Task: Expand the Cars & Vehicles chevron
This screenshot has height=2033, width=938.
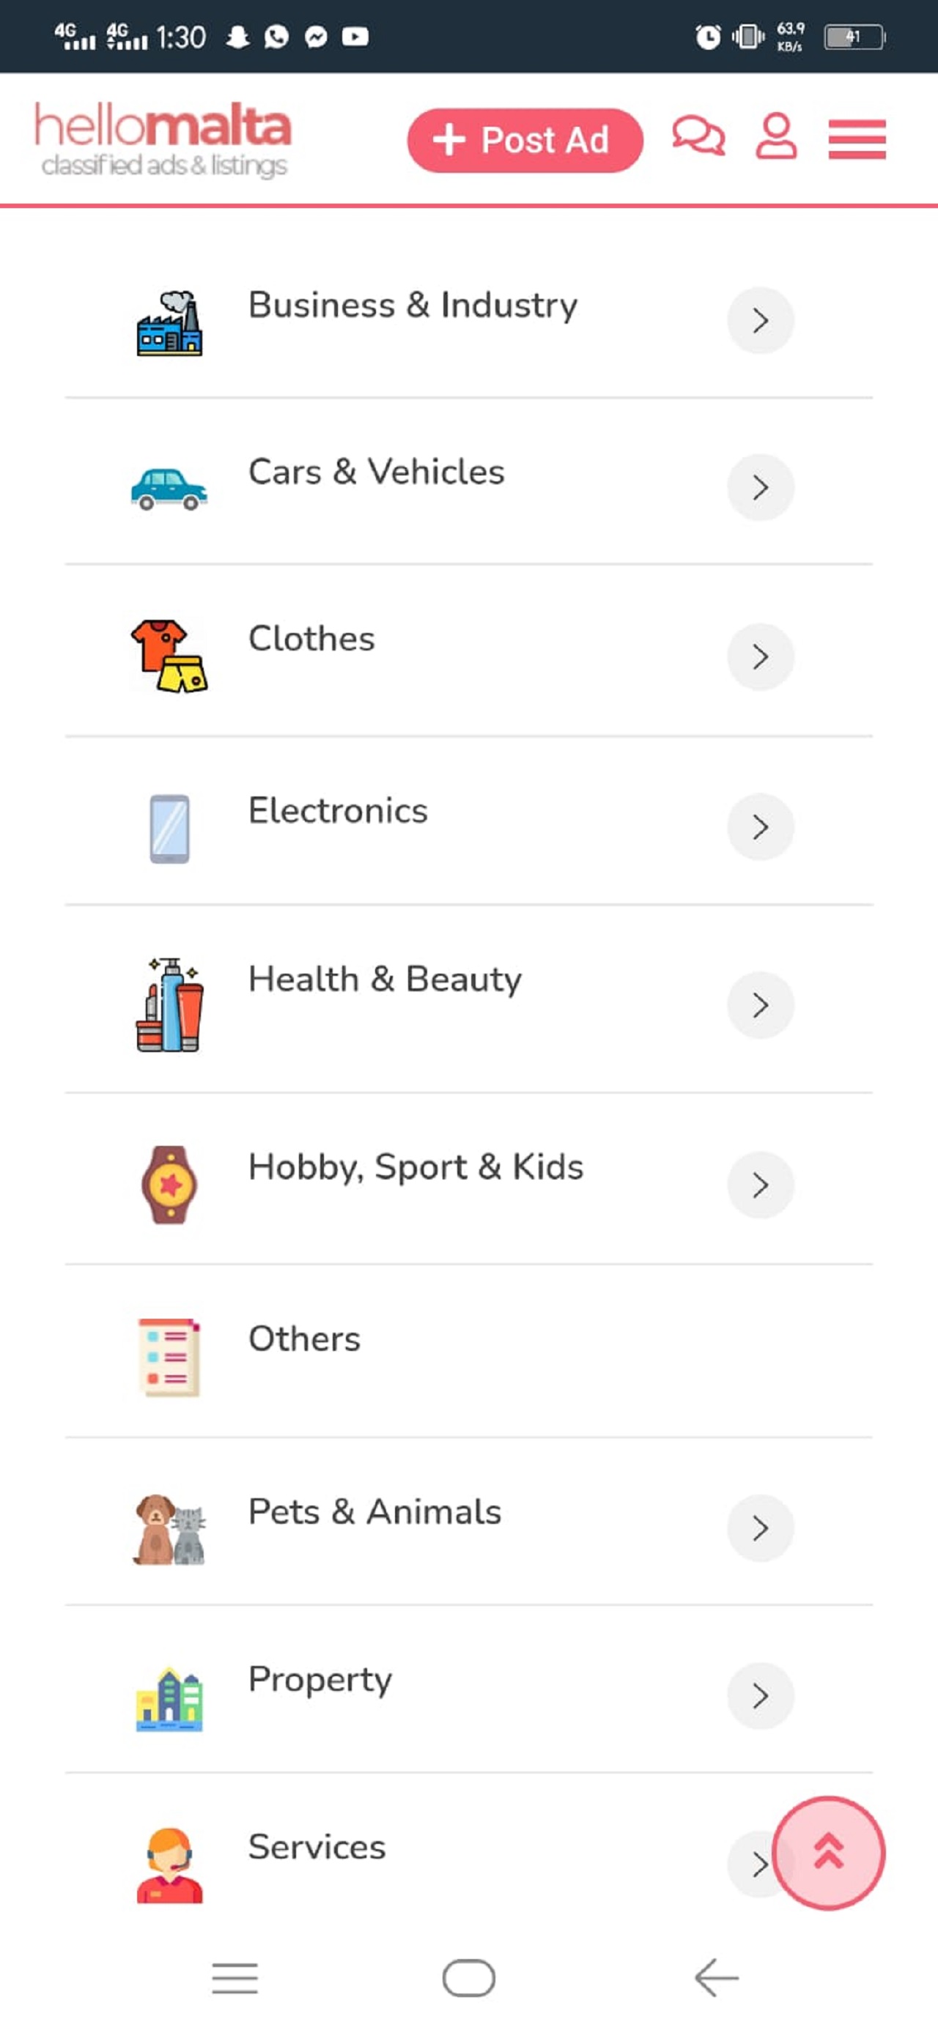Action: (759, 487)
